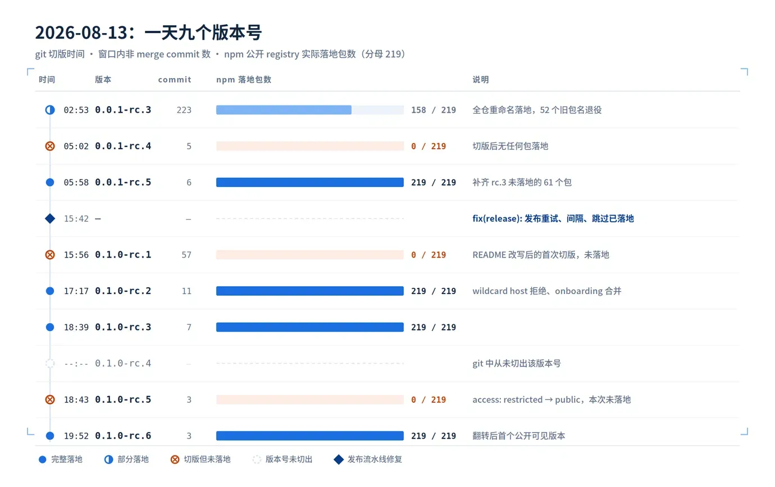This screenshot has width=775, height=487.
Task: Click the 版本 column header
Action: 103,80
